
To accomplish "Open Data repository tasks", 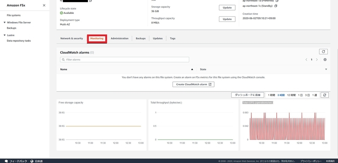I will click(x=19, y=41).
